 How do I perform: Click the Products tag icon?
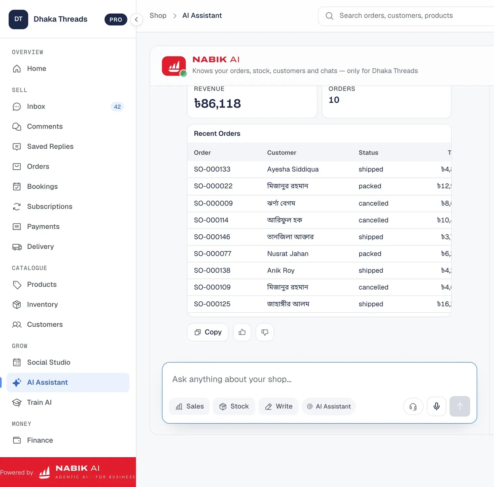coord(17,285)
